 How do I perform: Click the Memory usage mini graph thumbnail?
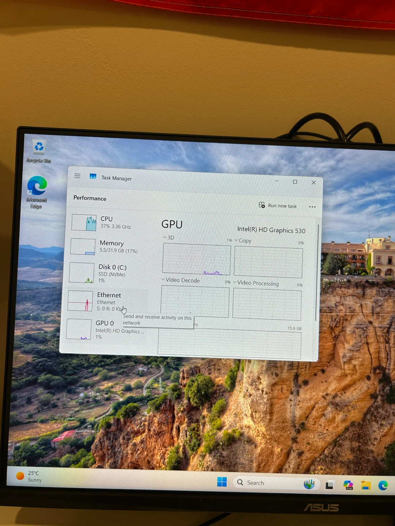click(x=83, y=247)
